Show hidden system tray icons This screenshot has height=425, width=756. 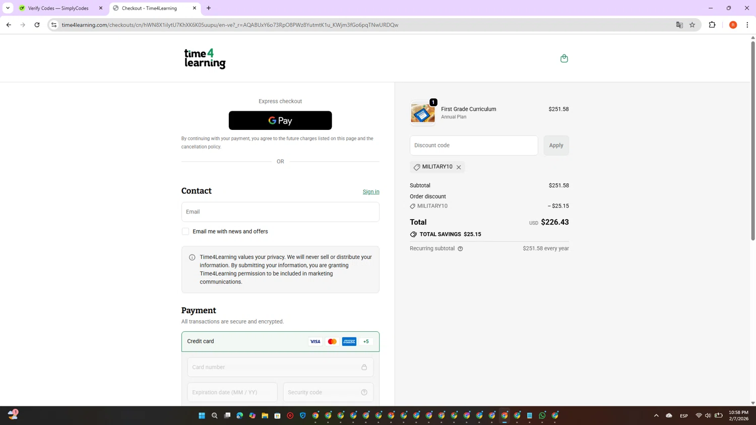point(656,415)
